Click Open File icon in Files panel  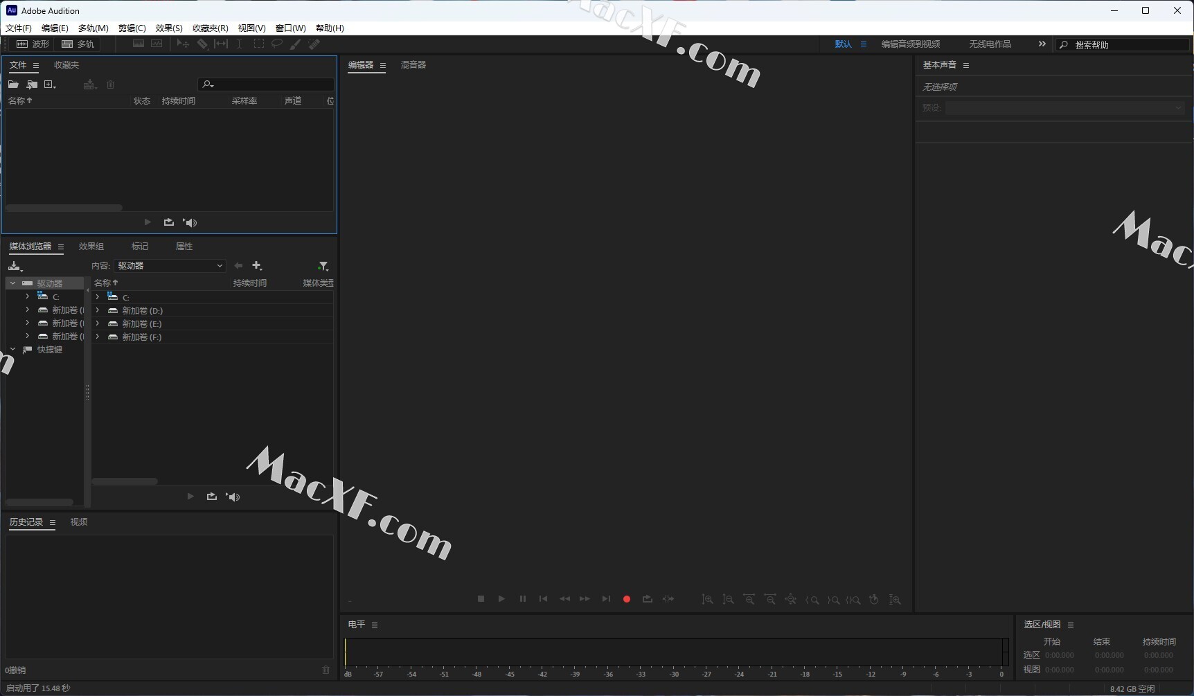click(13, 84)
